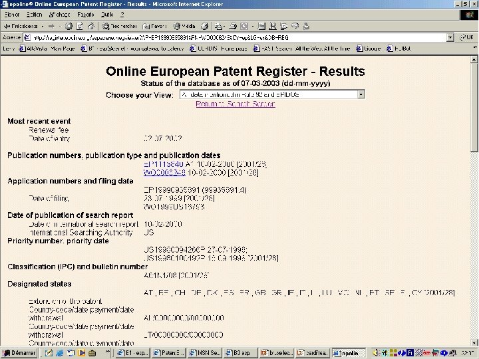Open the ? help menu
The height and width of the screenshot is (359, 479).
click(x=122, y=15)
